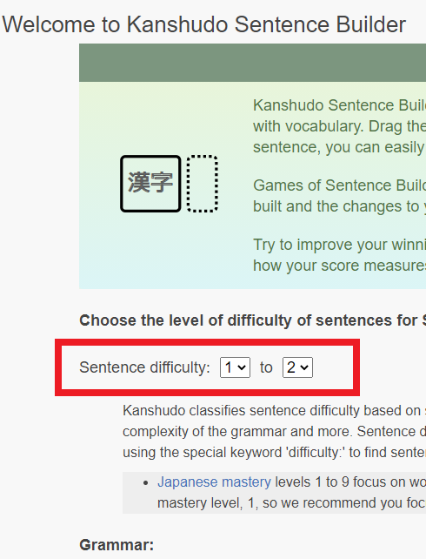Image resolution: width=426 pixels, height=559 pixels.
Task: Click the 'difficulty:' keyword explanation line
Action: tap(275, 453)
